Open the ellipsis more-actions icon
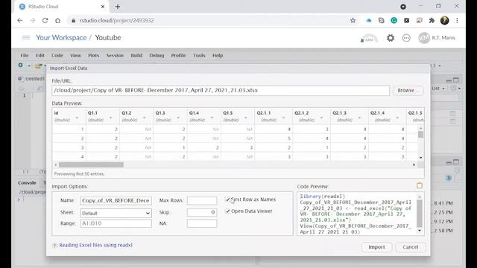The height and width of the screenshot is (268, 477). pos(406,38)
